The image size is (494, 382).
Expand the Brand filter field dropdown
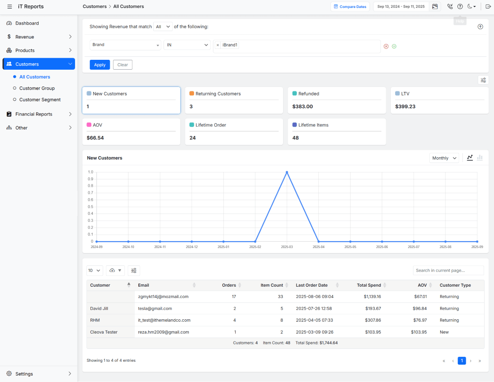click(x=125, y=44)
